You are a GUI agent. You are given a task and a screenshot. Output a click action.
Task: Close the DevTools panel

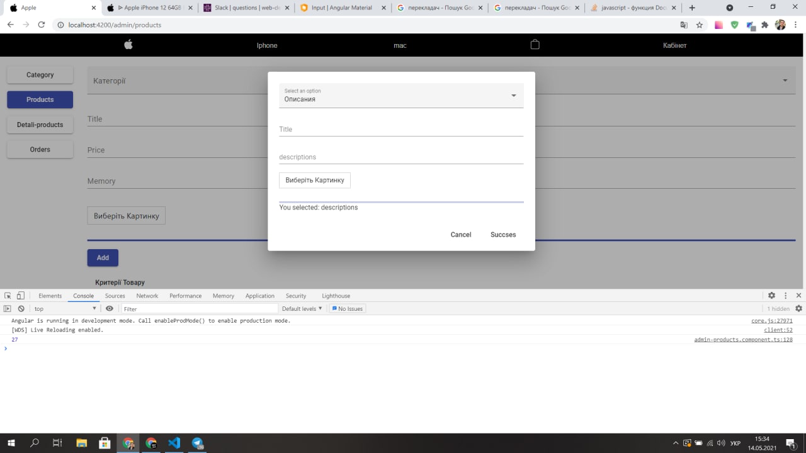point(798,296)
